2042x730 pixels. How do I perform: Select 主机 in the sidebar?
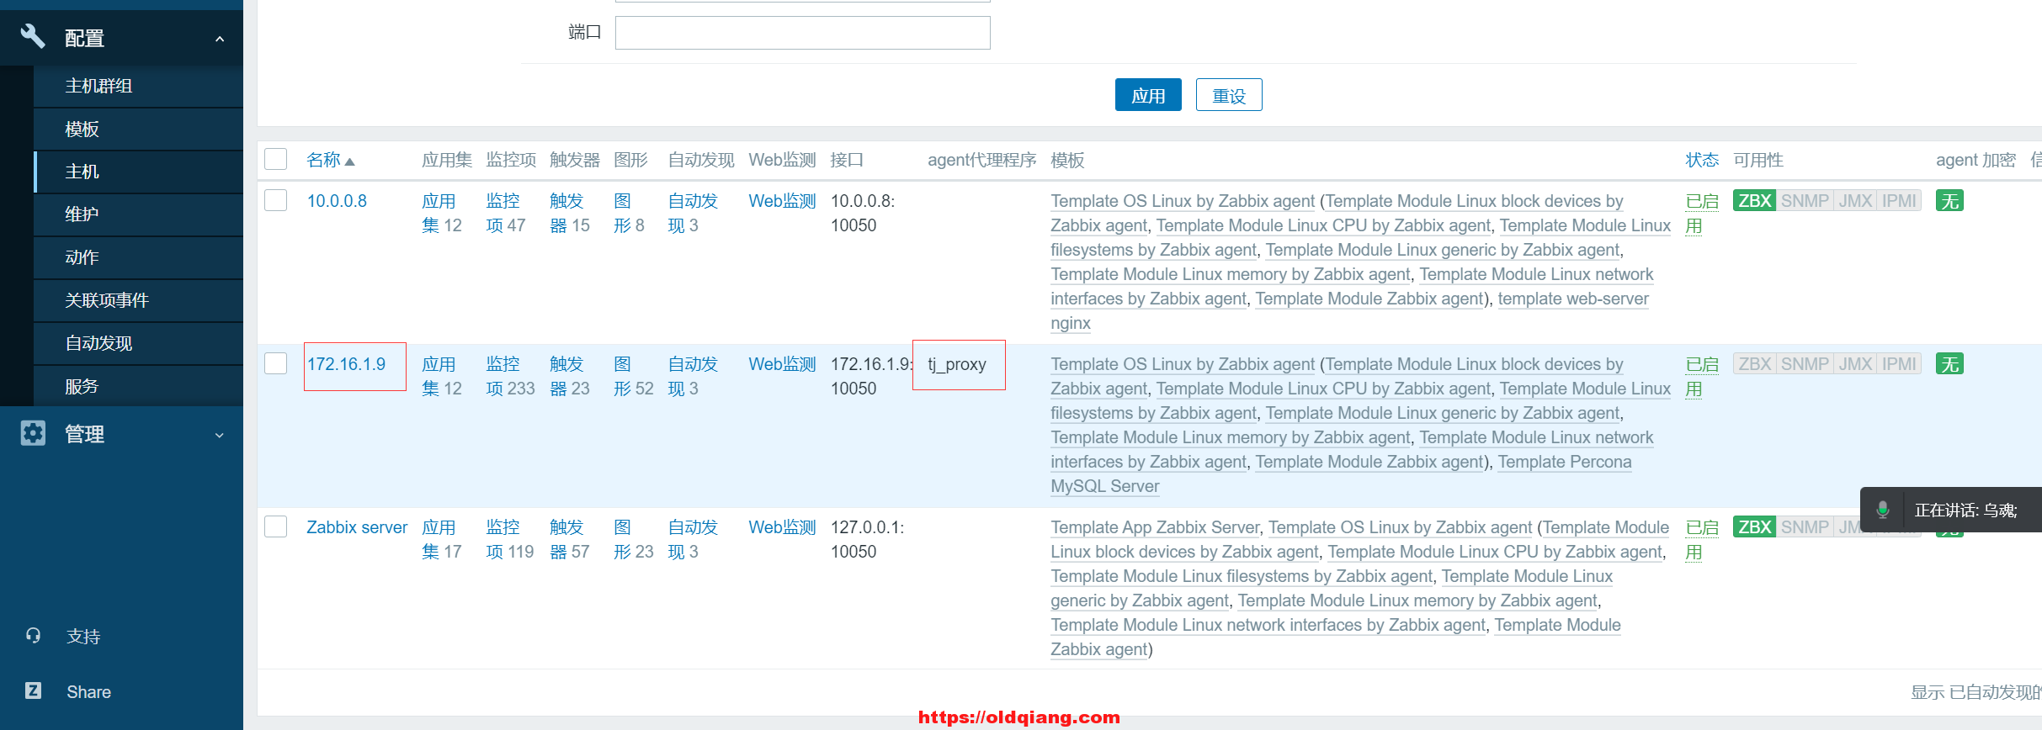point(138,172)
